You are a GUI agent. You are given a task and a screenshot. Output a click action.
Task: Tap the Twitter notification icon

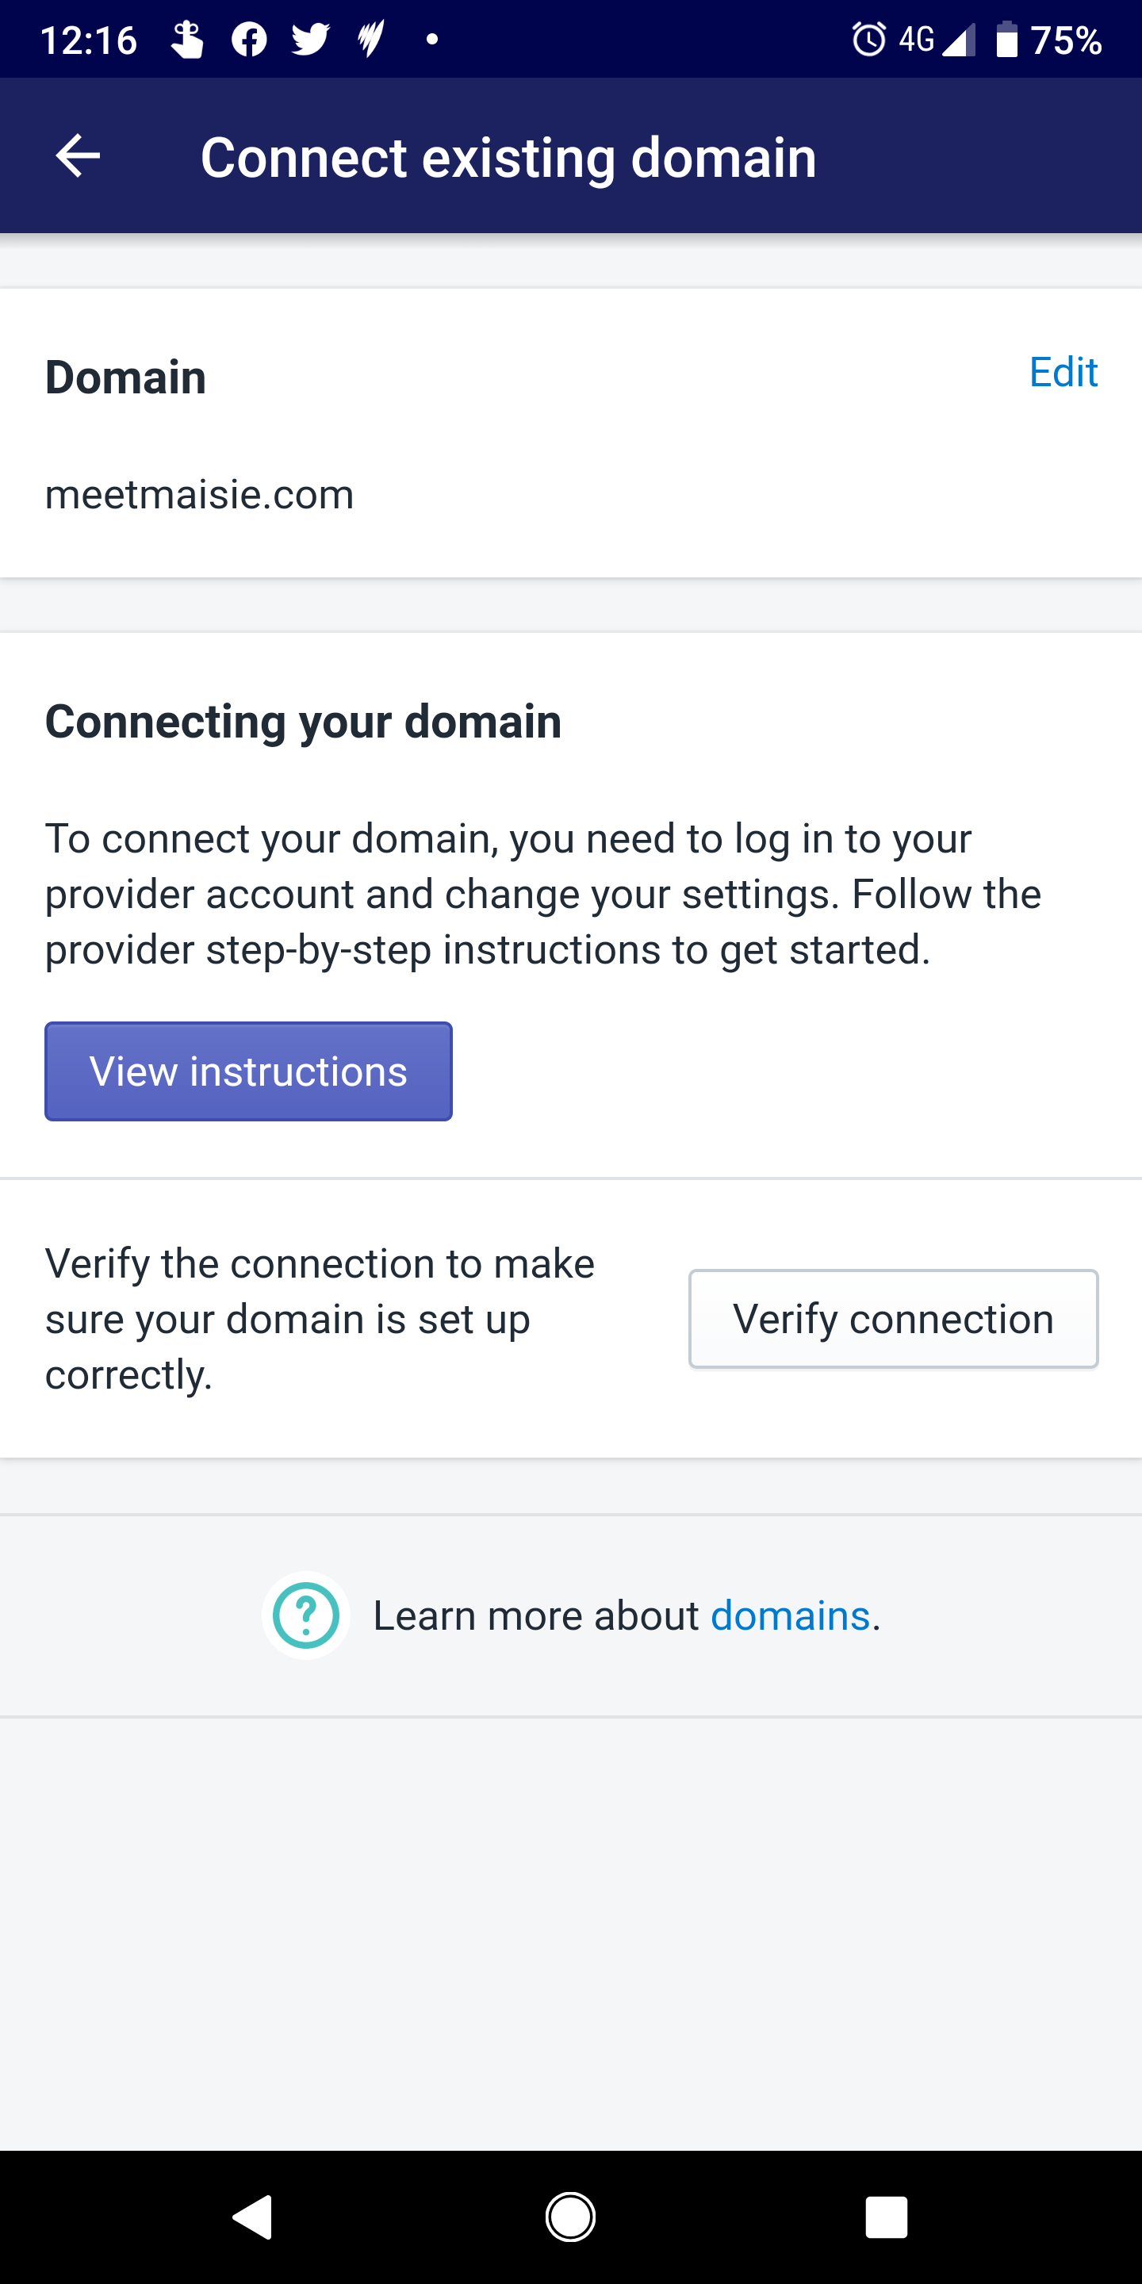coord(310,39)
